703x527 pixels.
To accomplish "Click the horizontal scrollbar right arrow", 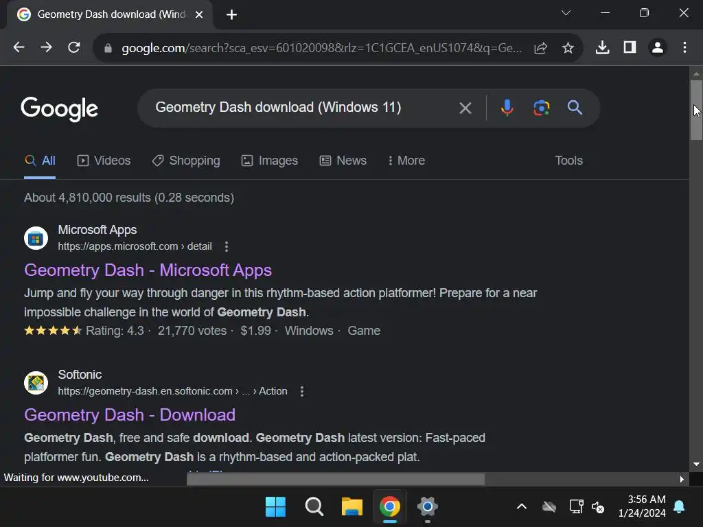I will 682,479.
